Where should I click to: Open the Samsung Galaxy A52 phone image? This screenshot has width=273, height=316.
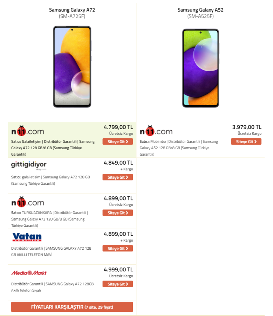(200, 68)
